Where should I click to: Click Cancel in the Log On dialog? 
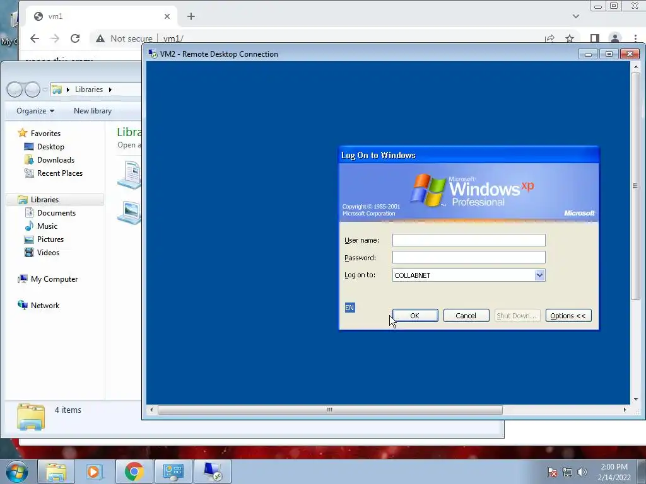pyautogui.click(x=466, y=316)
